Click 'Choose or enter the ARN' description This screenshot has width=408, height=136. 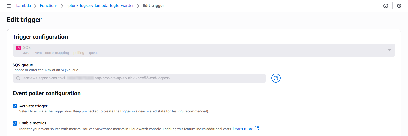46,70
